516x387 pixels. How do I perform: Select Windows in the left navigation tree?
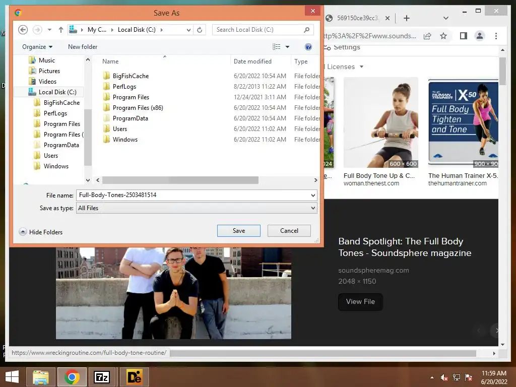(56, 166)
